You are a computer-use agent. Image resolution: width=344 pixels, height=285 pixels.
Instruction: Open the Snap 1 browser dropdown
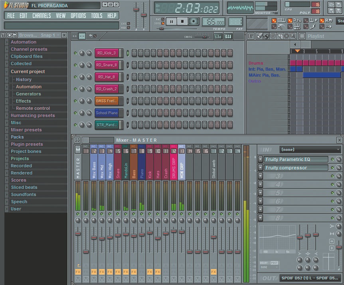point(50,35)
